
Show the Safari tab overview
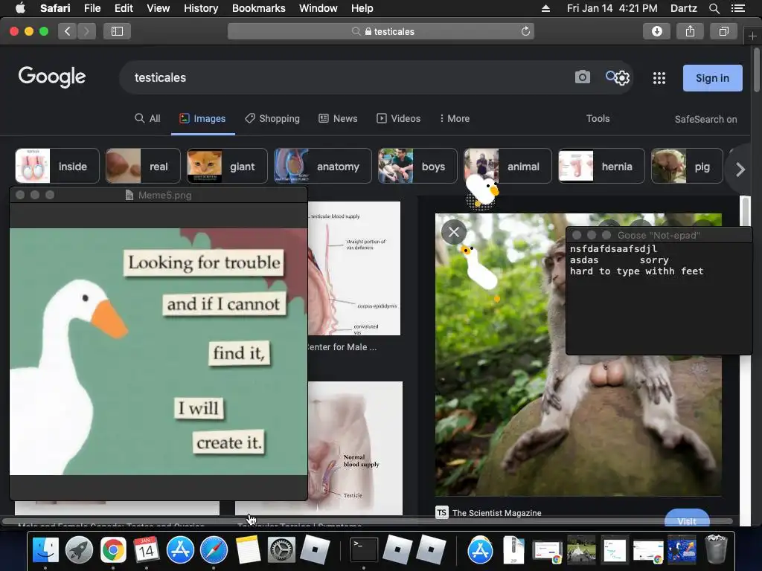click(723, 31)
